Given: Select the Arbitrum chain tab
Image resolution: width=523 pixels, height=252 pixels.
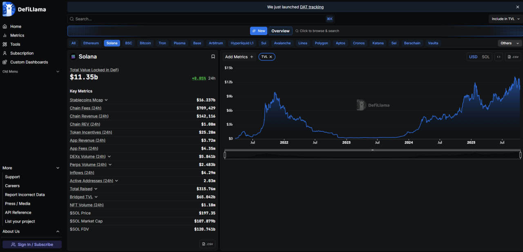Looking at the screenshot, I should tap(216, 43).
